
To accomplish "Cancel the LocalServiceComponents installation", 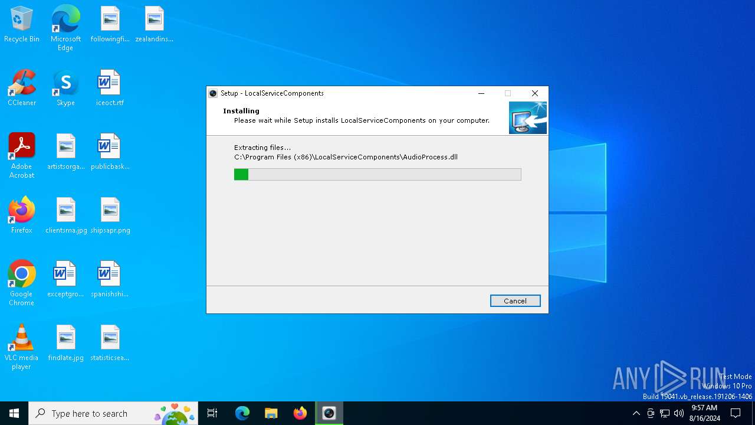I will coord(515,301).
